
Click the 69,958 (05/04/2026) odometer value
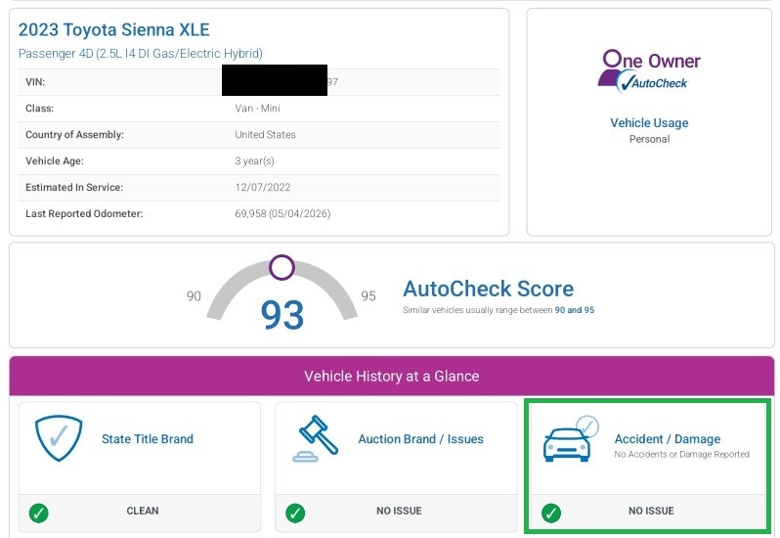point(282,214)
